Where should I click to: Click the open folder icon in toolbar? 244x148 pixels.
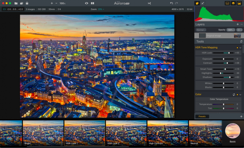pyautogui.click(x=16, y=3)
